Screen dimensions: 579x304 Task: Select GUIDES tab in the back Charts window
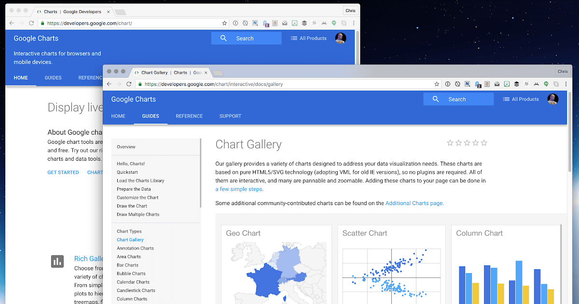click(53, 78)
